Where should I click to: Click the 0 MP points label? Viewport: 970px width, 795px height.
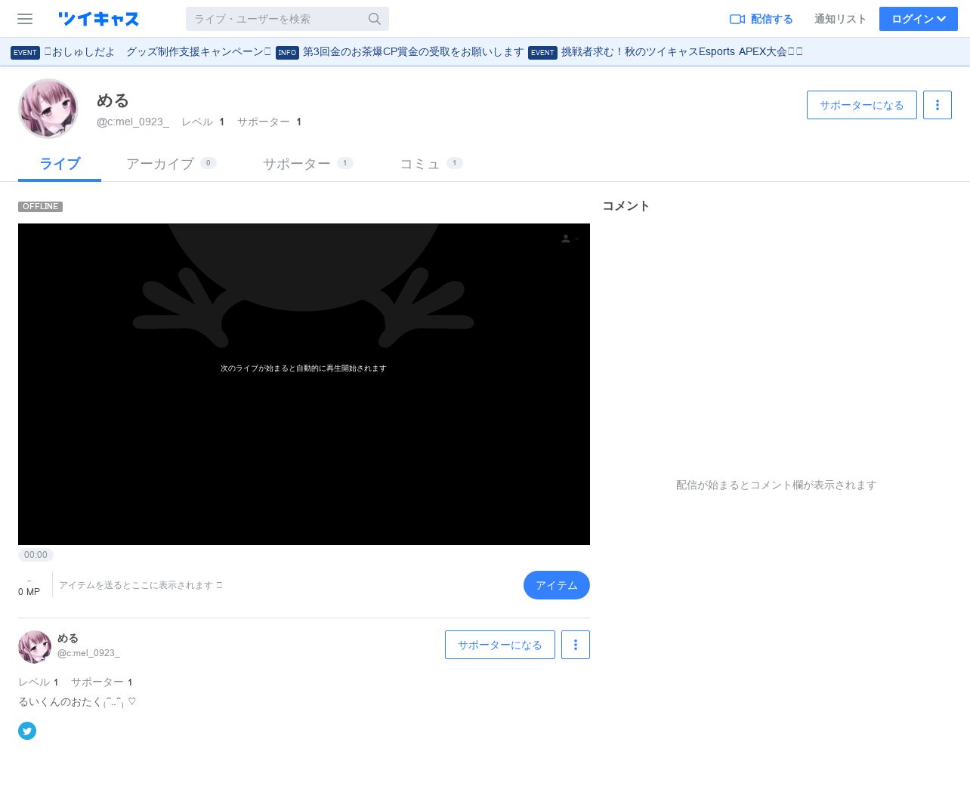pyautogui.click(x=29, y=592)
